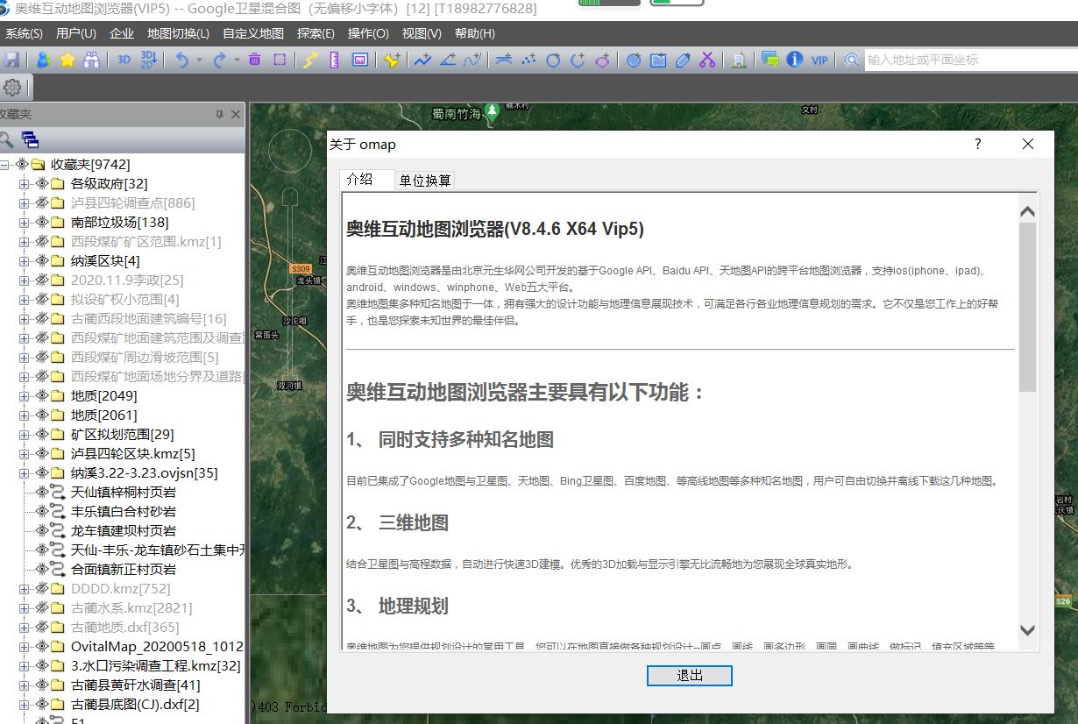The height and width of the screenshot is (724, 1078).
Task: Click the magnifier icon in favorites panel
Action: click(x=6, y=139)
